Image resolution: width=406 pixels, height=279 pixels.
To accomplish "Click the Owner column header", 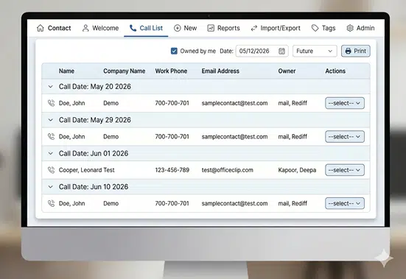I will coord(287,71).
